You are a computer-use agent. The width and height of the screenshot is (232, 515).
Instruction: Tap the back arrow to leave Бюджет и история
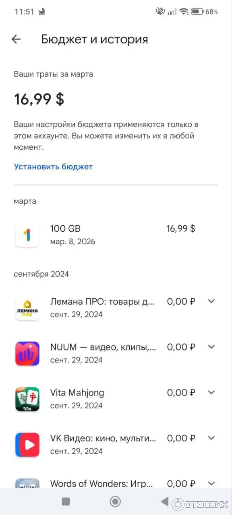pos(15,39)
